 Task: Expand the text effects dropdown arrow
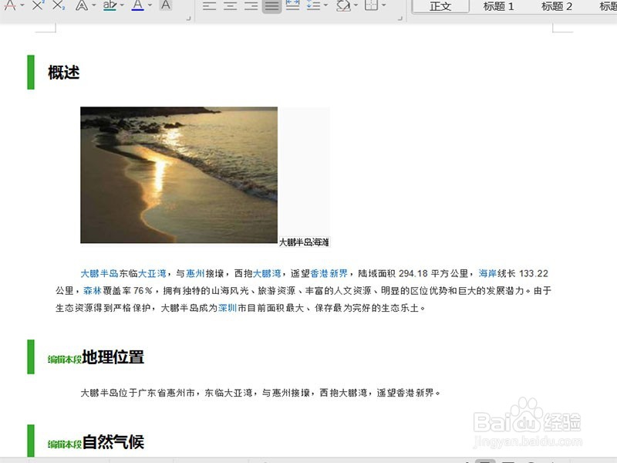tap(93, 5)
